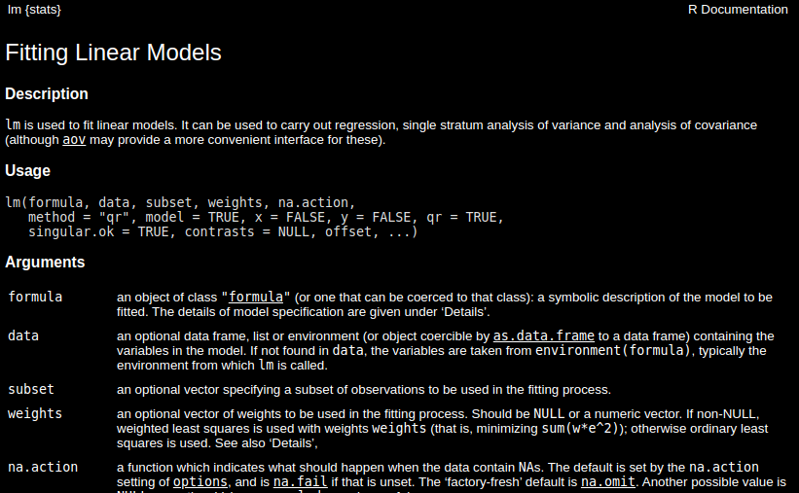The height and width of the screenshot is (493, 799).
Task: Click the Description section heading
Action: [x=47, y=93]
